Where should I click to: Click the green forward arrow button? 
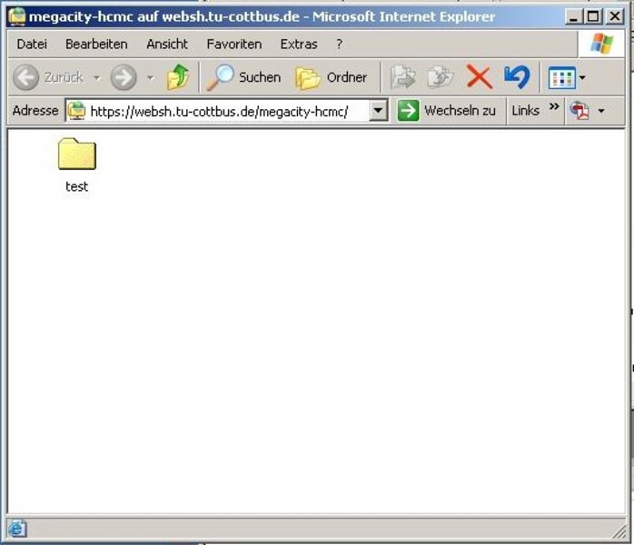pyautogui.click(x=124, y=78)
